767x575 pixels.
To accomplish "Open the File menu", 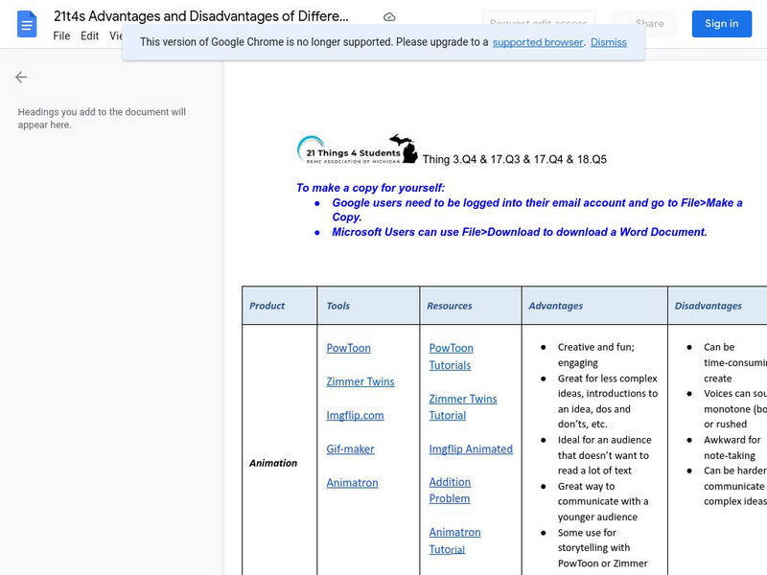I will coord(61,35).
